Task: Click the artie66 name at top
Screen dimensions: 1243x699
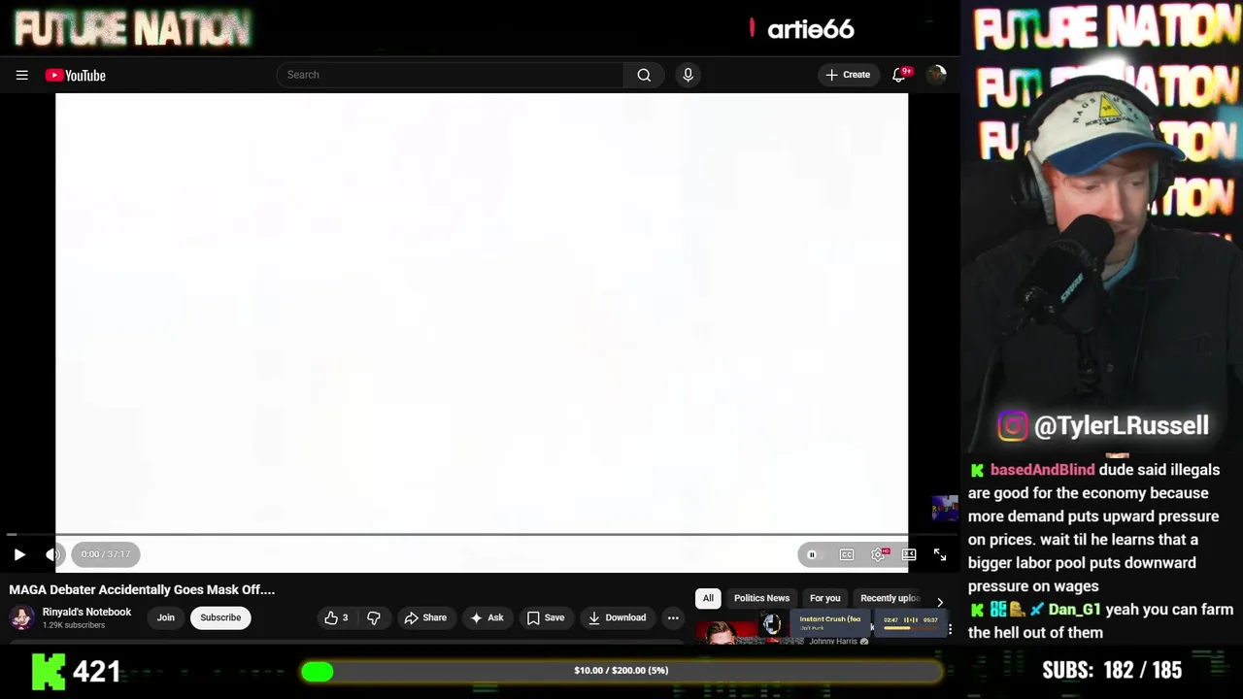Action: (811, 29)
